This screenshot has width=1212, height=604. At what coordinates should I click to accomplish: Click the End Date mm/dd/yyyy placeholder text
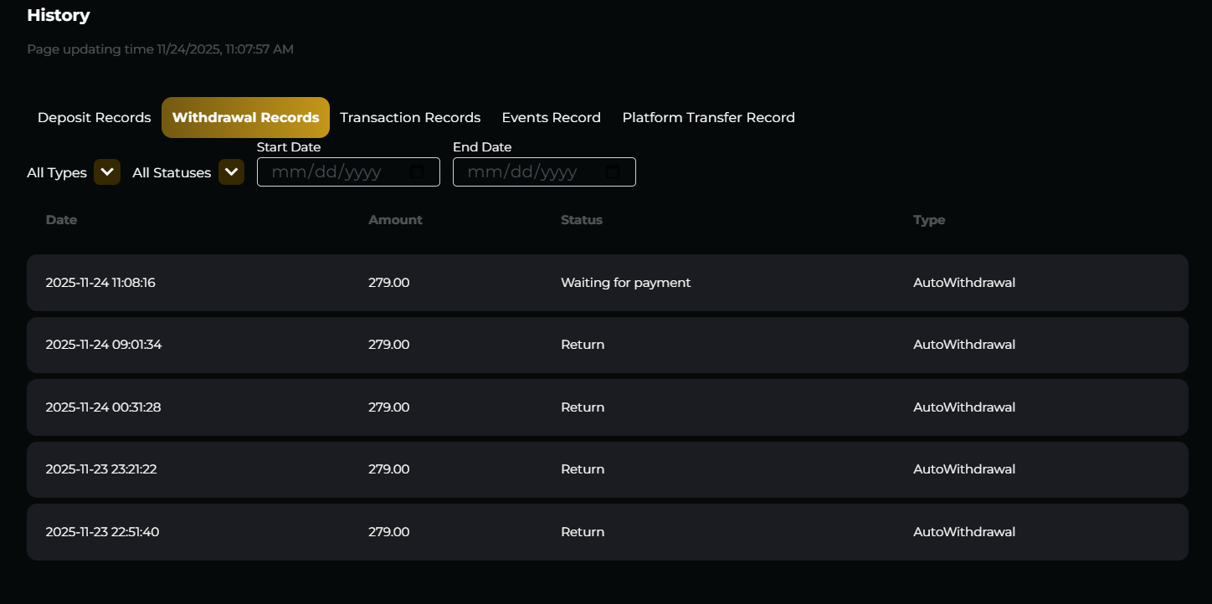pyautogui.click(x=522, y=172)
